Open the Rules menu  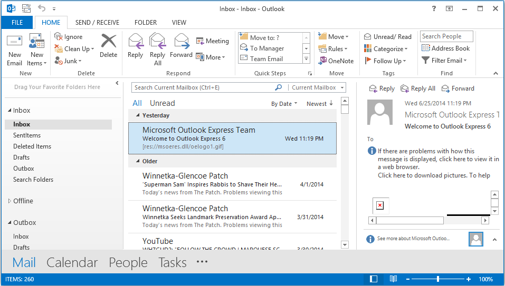tap(332, 49)
